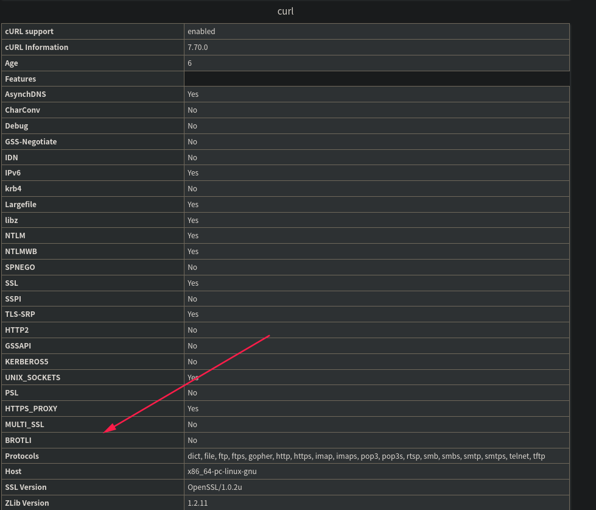The width and height of the screenshot is (596, 510).
Task: Select the "No" value in the krb4 row
Action: click(x=192, y=189)
